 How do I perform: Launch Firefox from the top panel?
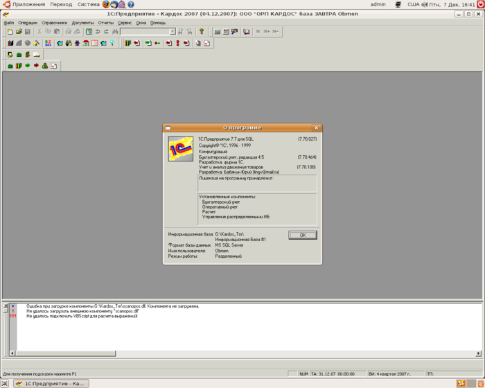pyautogui.click(x=106, y=4)
